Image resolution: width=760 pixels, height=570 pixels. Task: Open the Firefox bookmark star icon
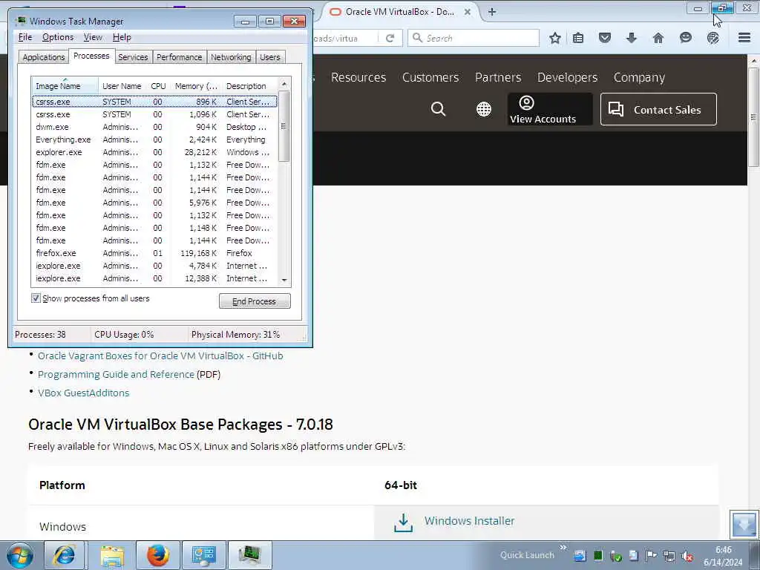pos(555,38)
